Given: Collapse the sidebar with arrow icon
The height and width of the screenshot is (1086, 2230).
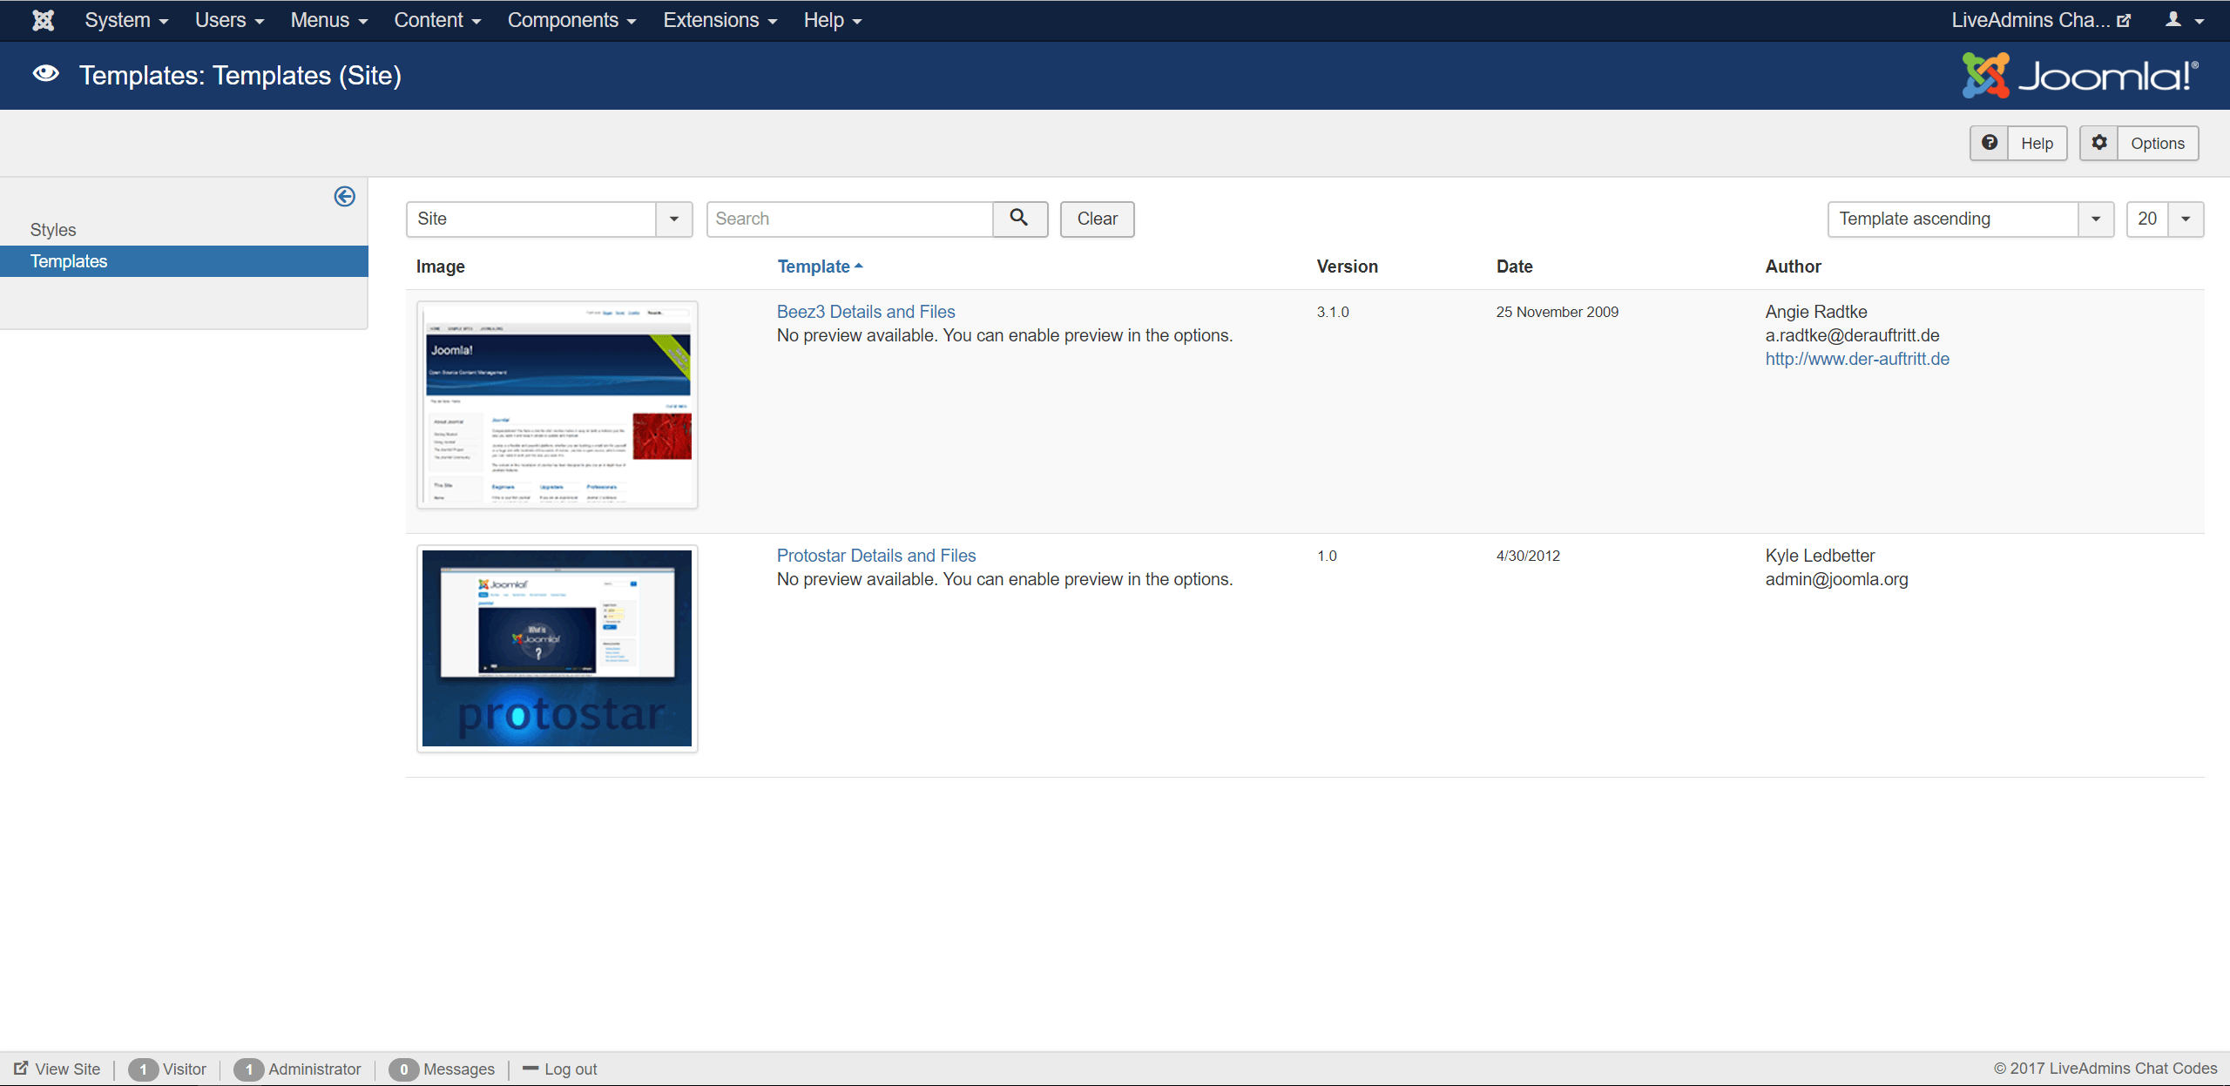Looking at the screenshot, I should [x=344, y=197].
